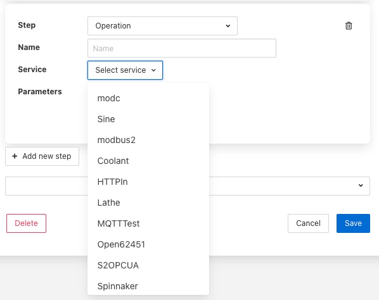379x300 pixels.
Task: Open the empty dropdown below Add new step
Action: pos(188,186)
